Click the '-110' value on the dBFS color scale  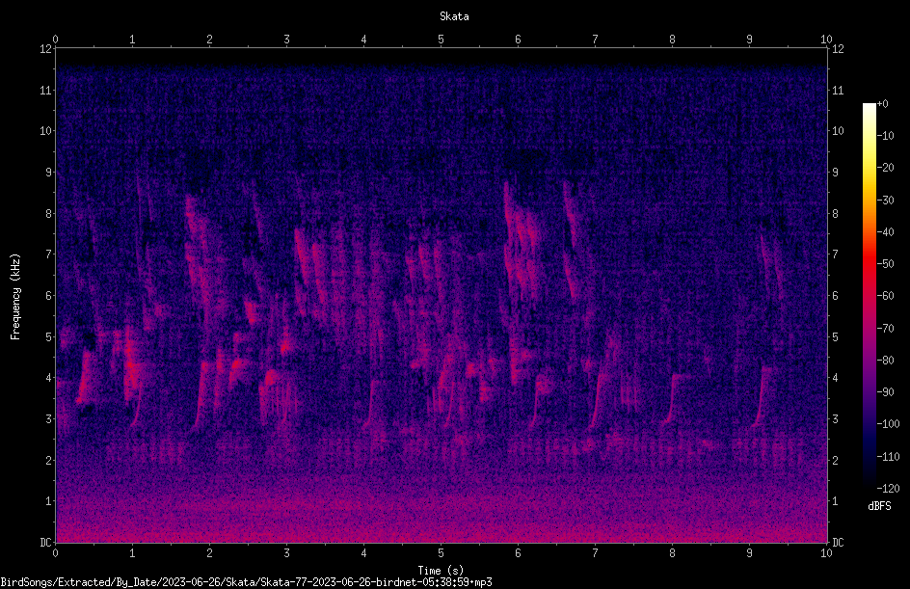pos(888,457)
